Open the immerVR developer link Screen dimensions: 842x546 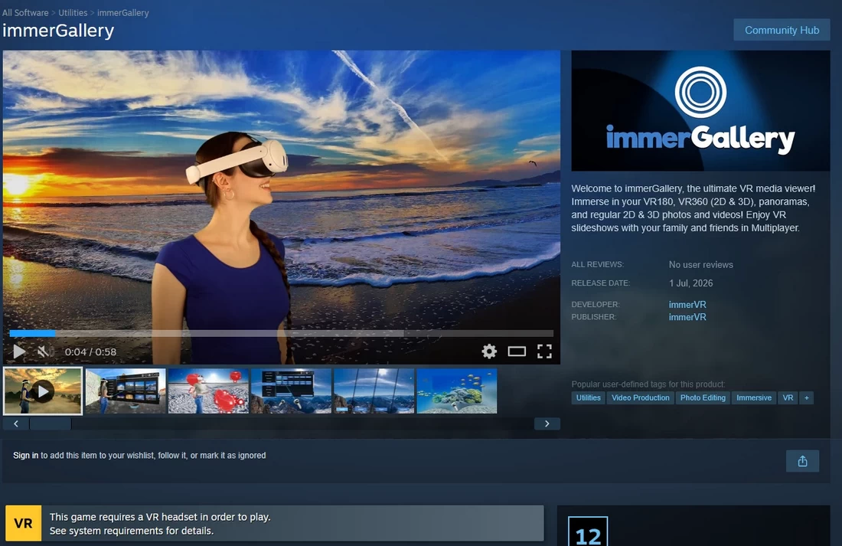pyautogui.click(x=687, y=305)
